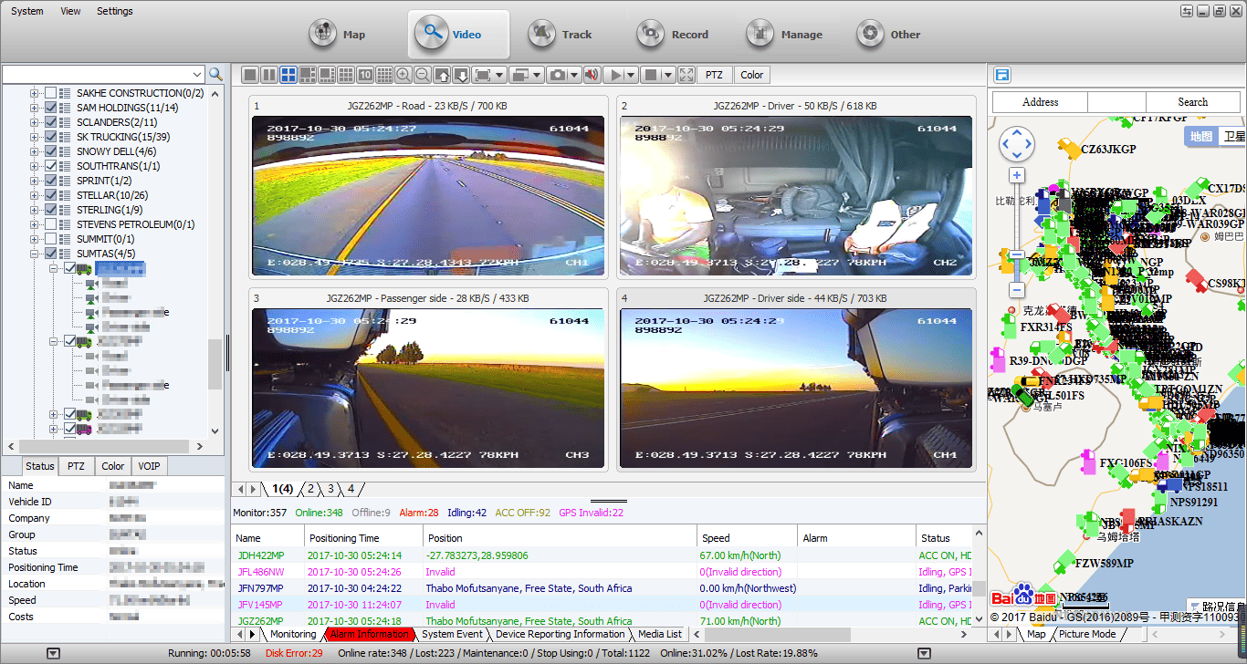This screenshot has height=664, width=1247.
Task: Switch to the Alarm Information tab
Action: (369, 634)
